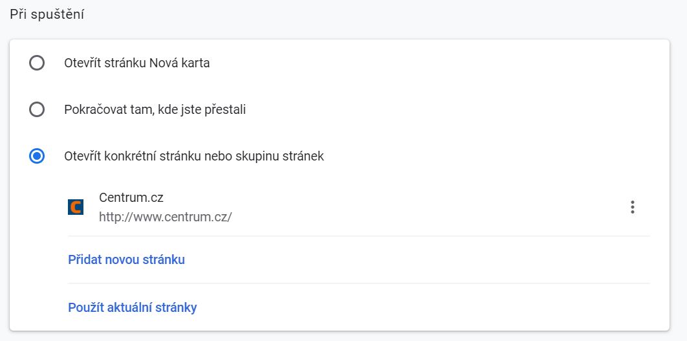Click the word "přestali" in the second option
Viewport: 687px width, 341px height.
224,109
